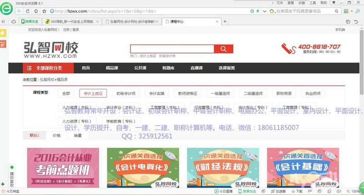
Task: Switch to the 跨屏浏览 tab
Action: pyautogui.click(x=30, y=21)
